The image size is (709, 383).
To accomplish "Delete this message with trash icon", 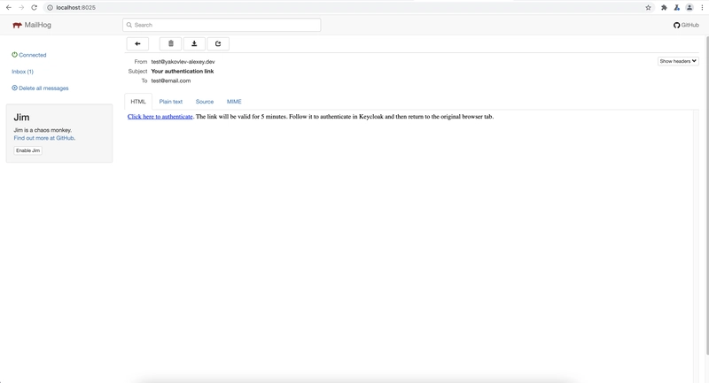I will click(170, 43).
